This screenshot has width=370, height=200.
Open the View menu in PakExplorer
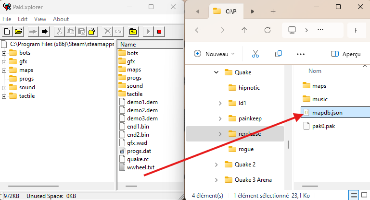point(40,19)
